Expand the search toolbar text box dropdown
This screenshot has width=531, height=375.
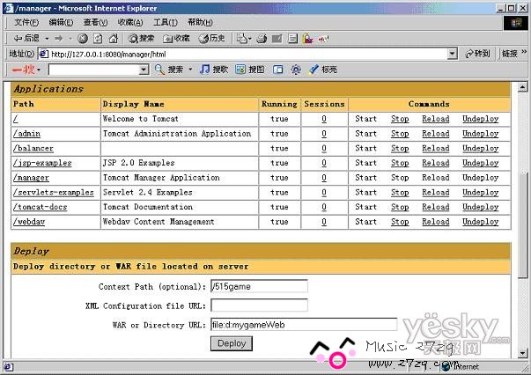click(144, 70)
